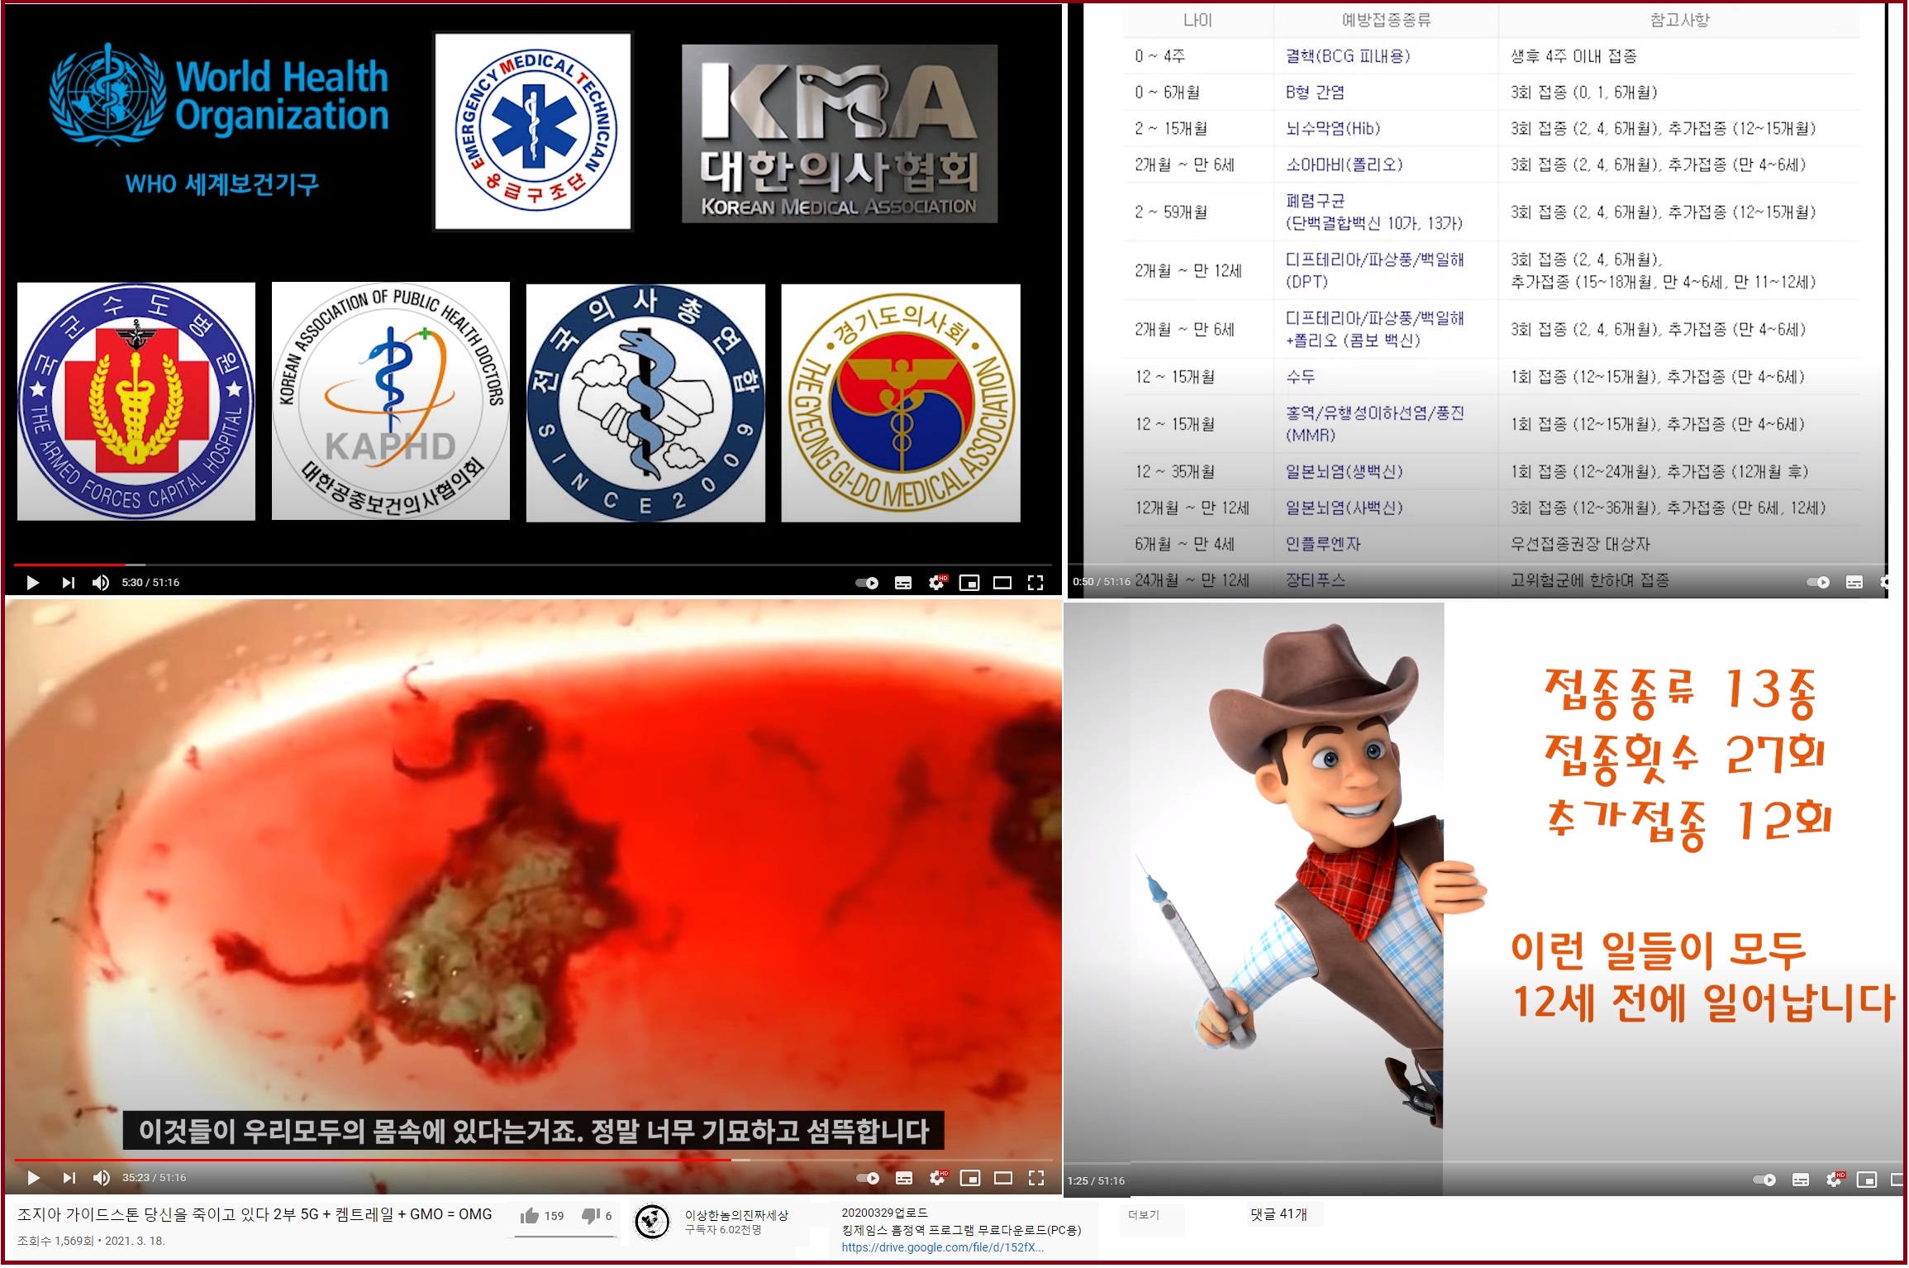The width and height of the screenshot is (1909, 1268).
Task: Turn on subtitles in the 5:30 player
Action: coord(904,584)
